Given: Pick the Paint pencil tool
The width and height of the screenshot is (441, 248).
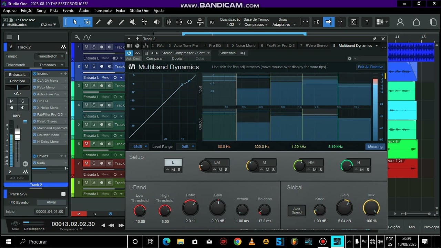Looking at the screenshot, I should 121,22.
